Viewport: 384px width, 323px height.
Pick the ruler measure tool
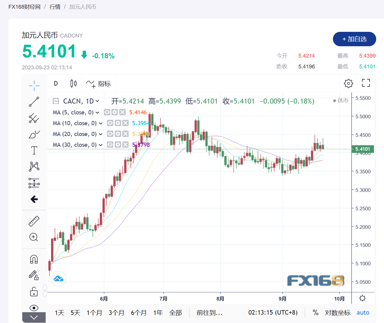[x=34, y=221]
